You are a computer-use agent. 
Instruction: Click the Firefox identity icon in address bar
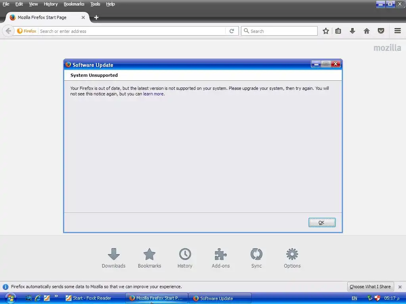pyautogui.click(x=27, y=31)
